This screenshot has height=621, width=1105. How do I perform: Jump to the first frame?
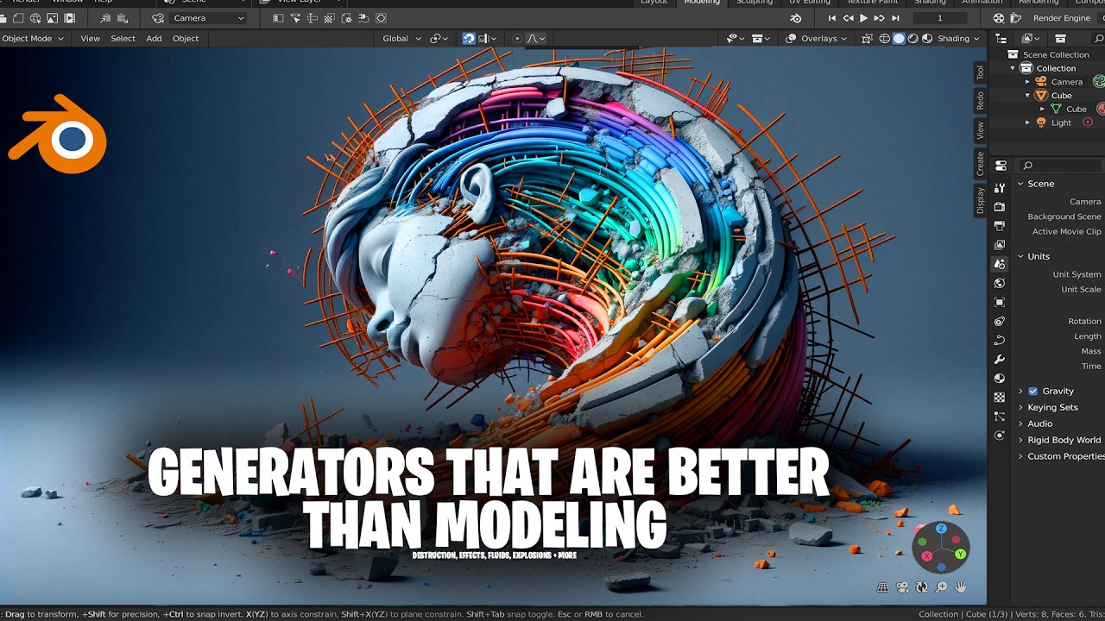click(832, 18)
